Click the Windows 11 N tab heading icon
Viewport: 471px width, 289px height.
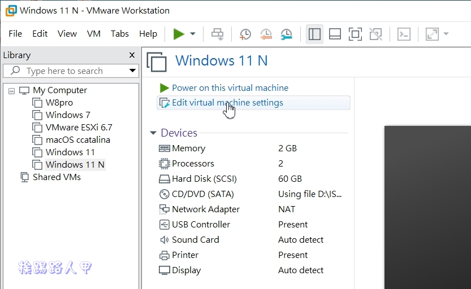(x=157, y=62)
